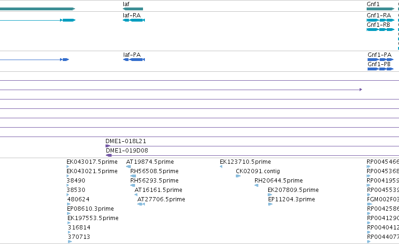The height and width of the screenshot is (244, 399).
Task: Select the Iaf-PA protein glyph
Action: (134, 60)
